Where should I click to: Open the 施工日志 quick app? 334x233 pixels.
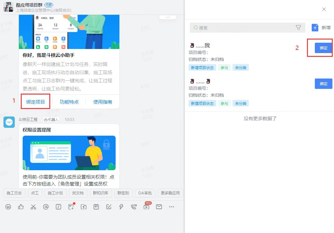pyautogui.click(x=14, y=193)
